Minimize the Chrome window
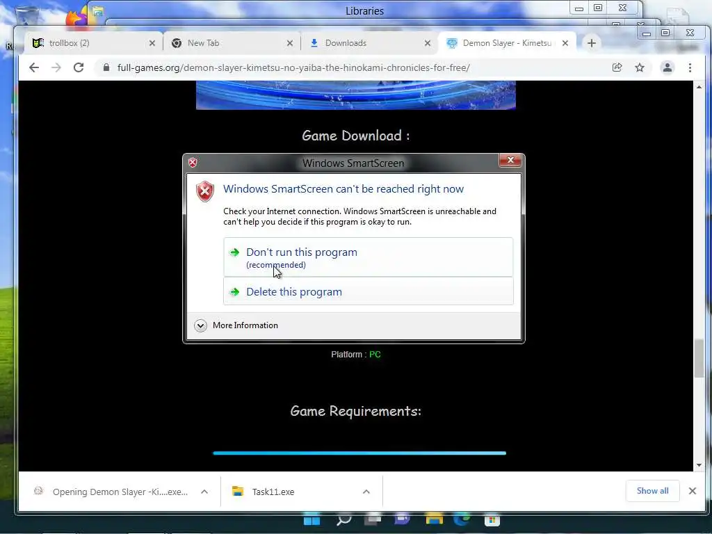712x534 pixels. (647, 33)
